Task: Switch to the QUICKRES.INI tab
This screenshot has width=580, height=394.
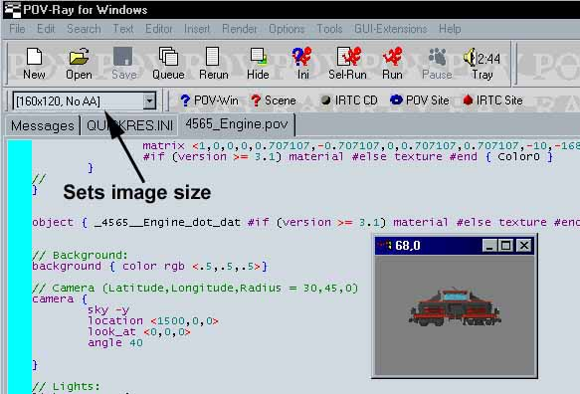Action: click(x=129, y=125)
